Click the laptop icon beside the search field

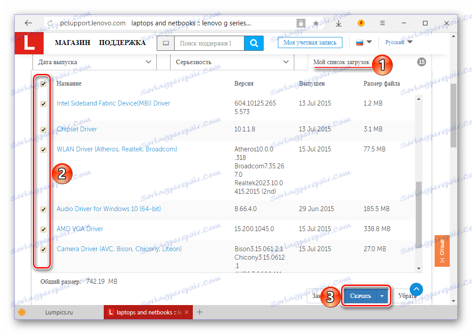166,43
